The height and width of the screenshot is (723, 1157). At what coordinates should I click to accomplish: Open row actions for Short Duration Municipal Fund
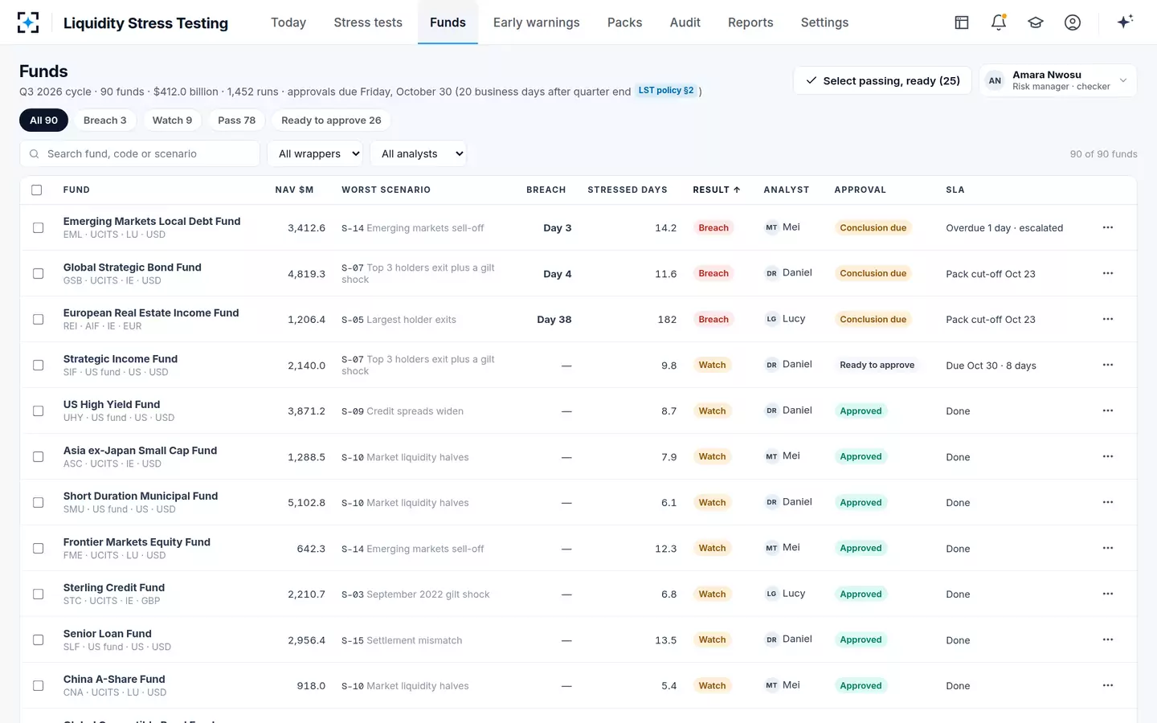pyautogui.click(x=1108, y=502)
